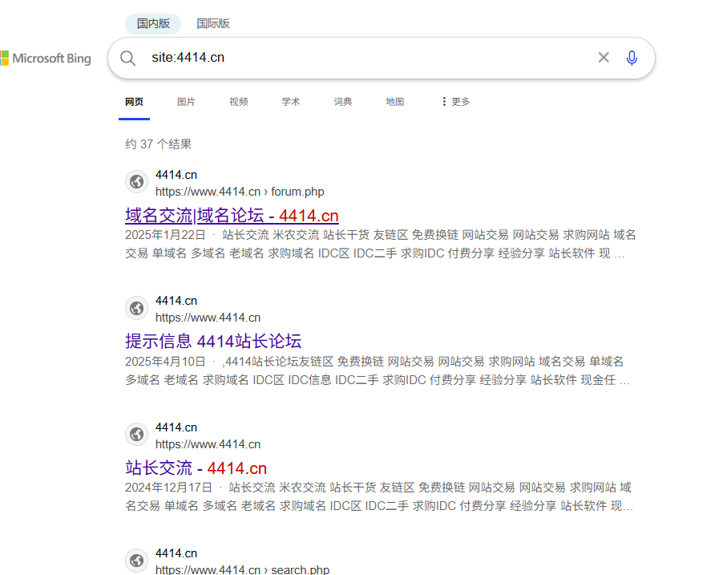Click the globe favicon beside 站长交流 result

point(136,435)
